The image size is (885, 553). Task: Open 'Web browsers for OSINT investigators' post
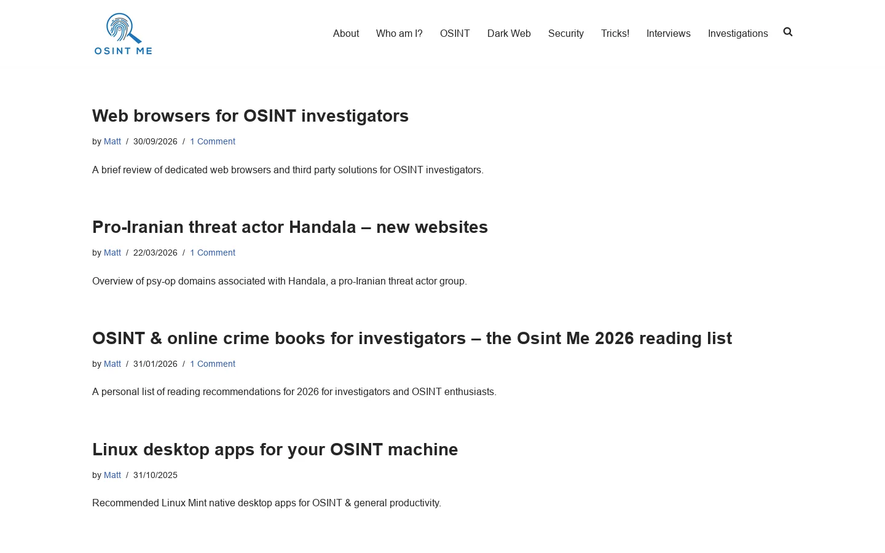pyautogui.click(x=250, y=116)
